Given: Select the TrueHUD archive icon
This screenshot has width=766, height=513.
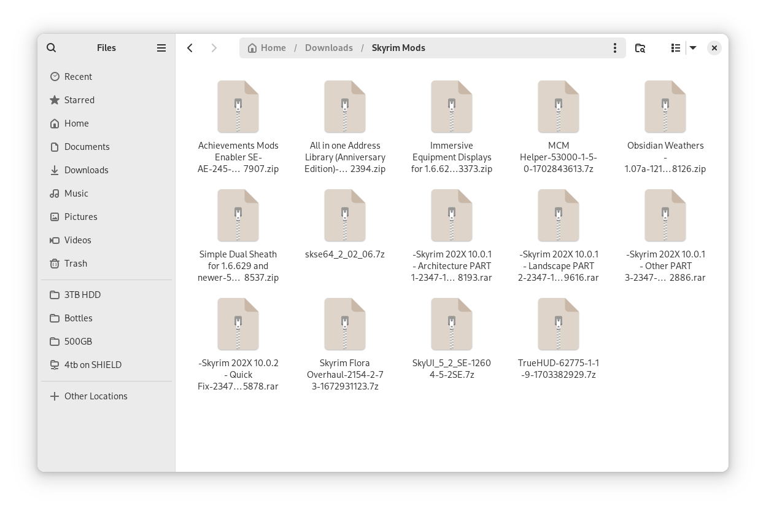Looking at the screenshot, I should point(559,324).
